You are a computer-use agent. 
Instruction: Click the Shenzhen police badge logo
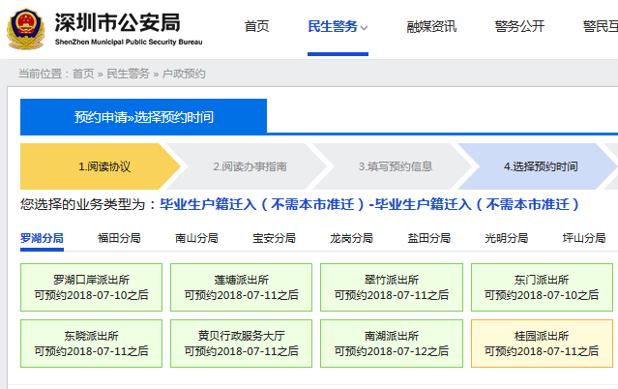coord(24,28)
